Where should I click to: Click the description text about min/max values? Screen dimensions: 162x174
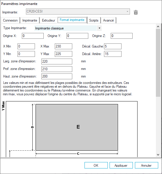click(x=68, y=88)
